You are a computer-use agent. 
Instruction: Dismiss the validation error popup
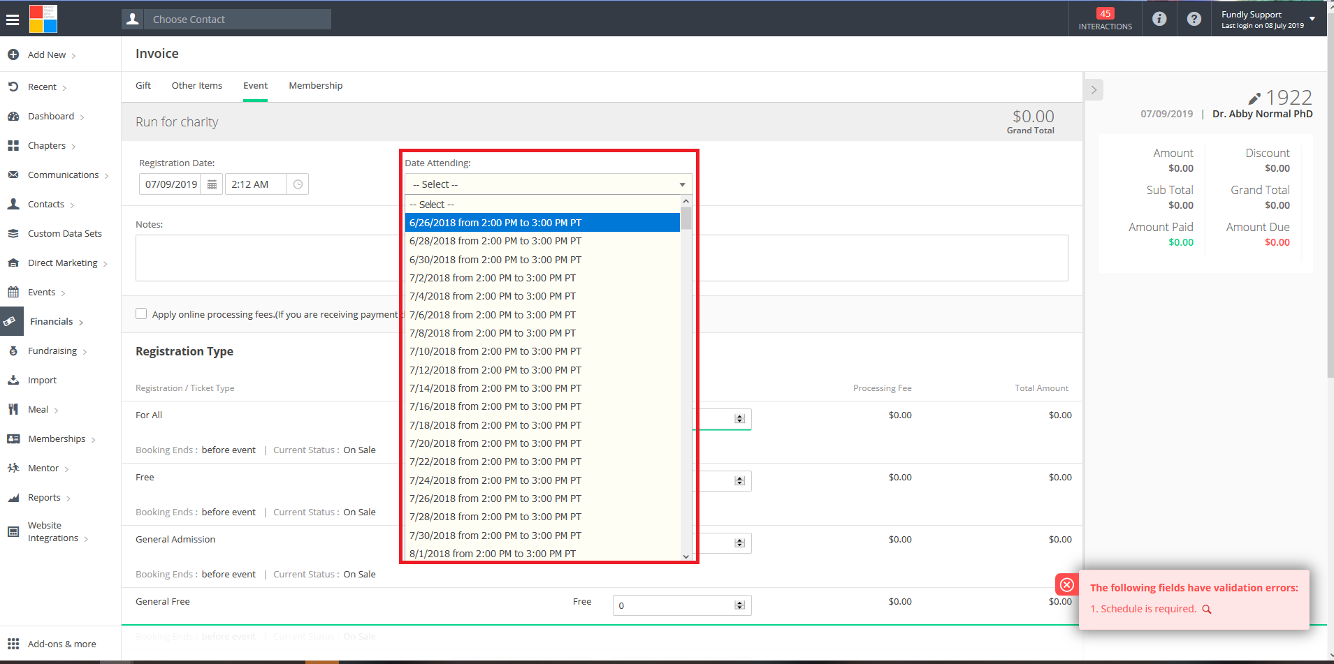(x=1067, y=584)
